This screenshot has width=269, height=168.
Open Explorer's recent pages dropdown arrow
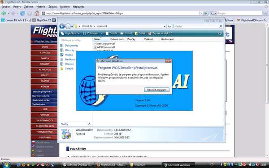pyautogui.click(x=72, y=26)
